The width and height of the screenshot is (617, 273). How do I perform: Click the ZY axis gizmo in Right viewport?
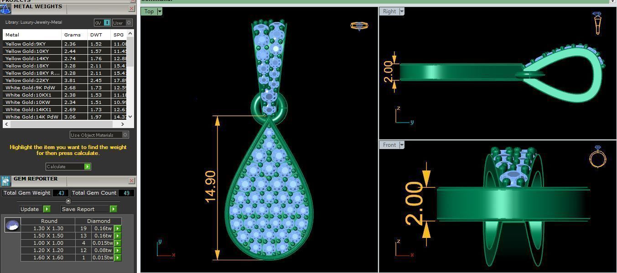point(404,115)
